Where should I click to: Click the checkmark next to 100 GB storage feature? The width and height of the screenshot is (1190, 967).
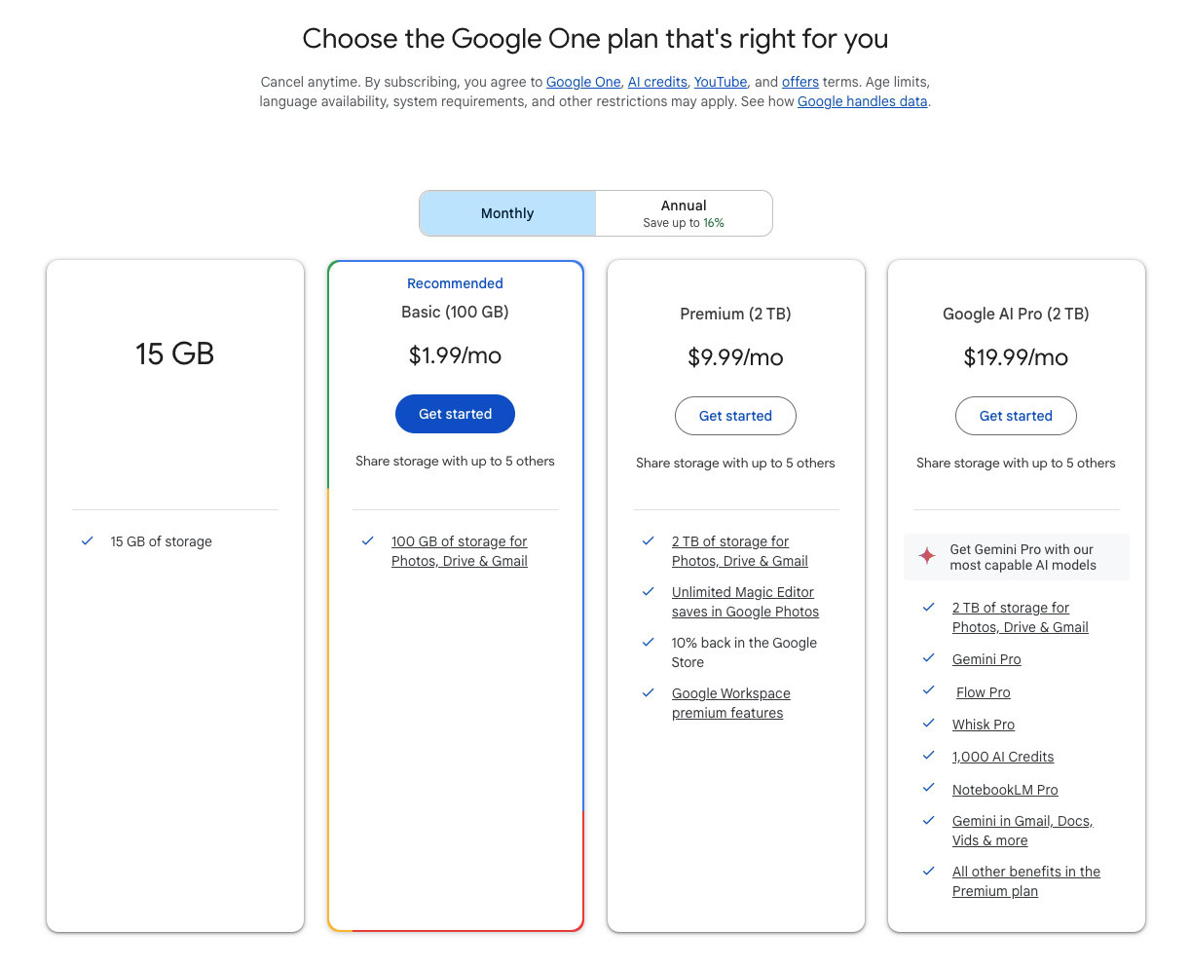click(367, 540)
